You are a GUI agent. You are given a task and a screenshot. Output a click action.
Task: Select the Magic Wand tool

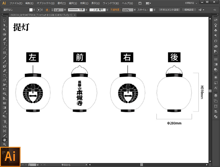(4, 30)
